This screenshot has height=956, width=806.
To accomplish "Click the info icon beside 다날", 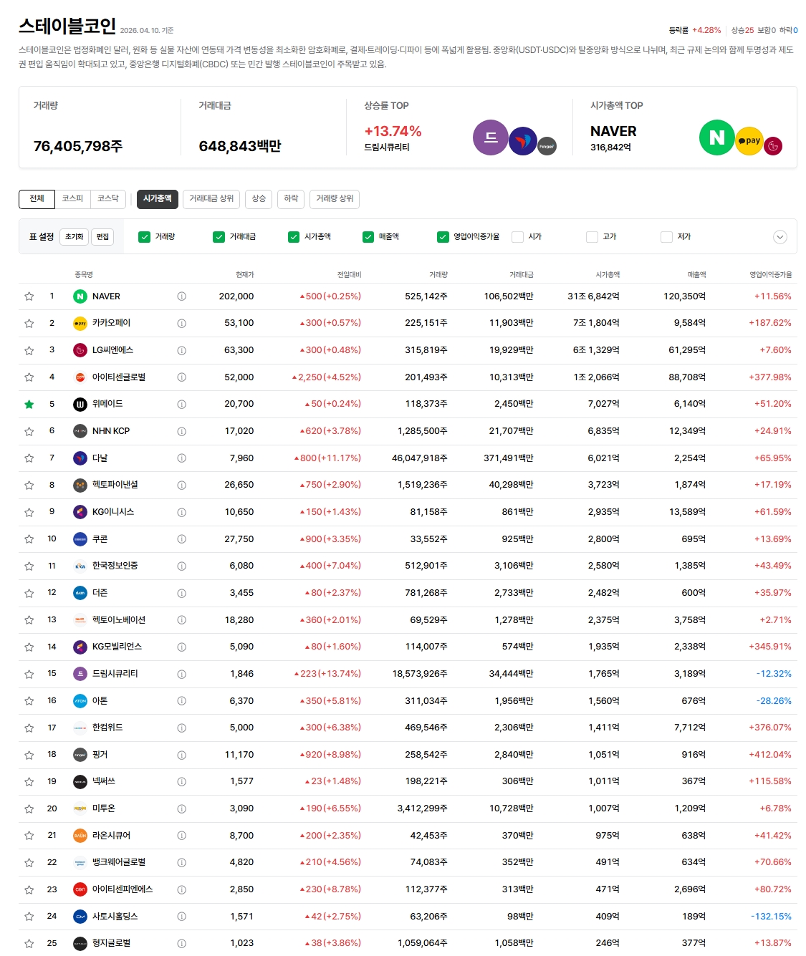I will coord(181,458).
